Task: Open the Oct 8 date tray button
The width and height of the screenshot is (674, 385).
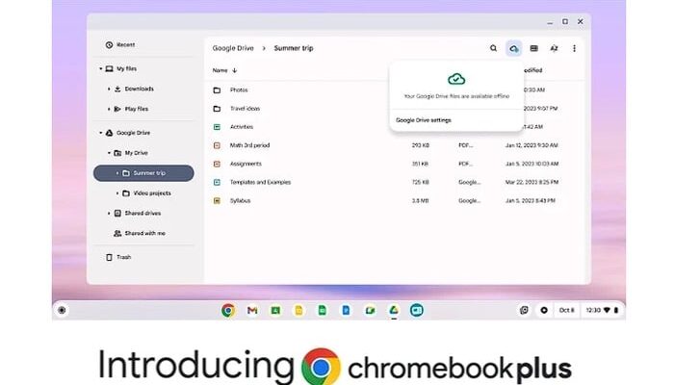Action: click(566, 310)
